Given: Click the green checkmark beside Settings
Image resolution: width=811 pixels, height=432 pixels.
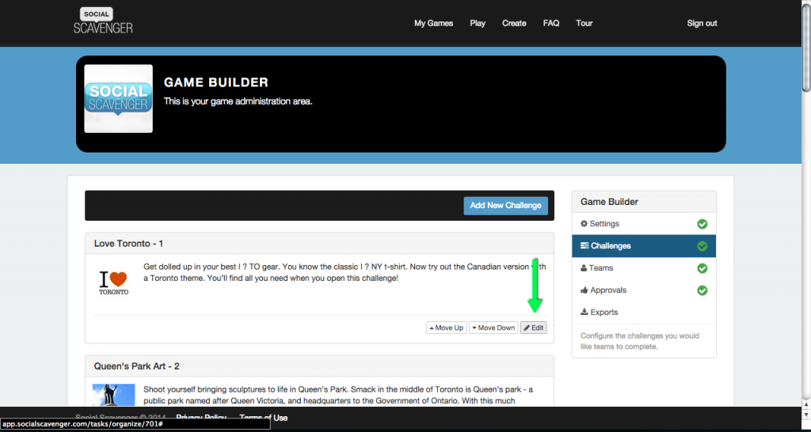Looking at the screenshot, I should point(702,224).
